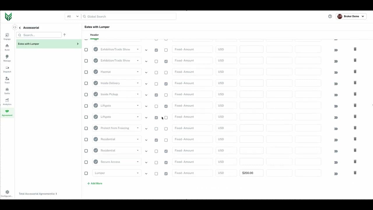Click the 'Estes with Lumper' page title
373x210 pixels.
(97, 27)
